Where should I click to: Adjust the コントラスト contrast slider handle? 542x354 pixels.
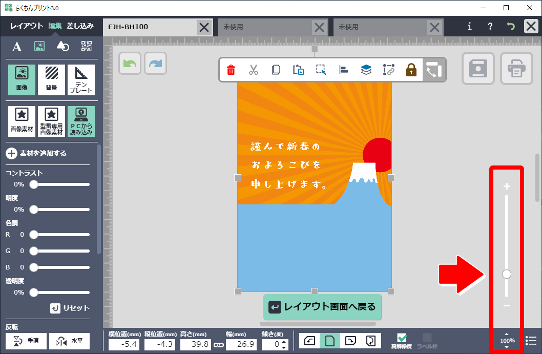click(x=33, y=184)
